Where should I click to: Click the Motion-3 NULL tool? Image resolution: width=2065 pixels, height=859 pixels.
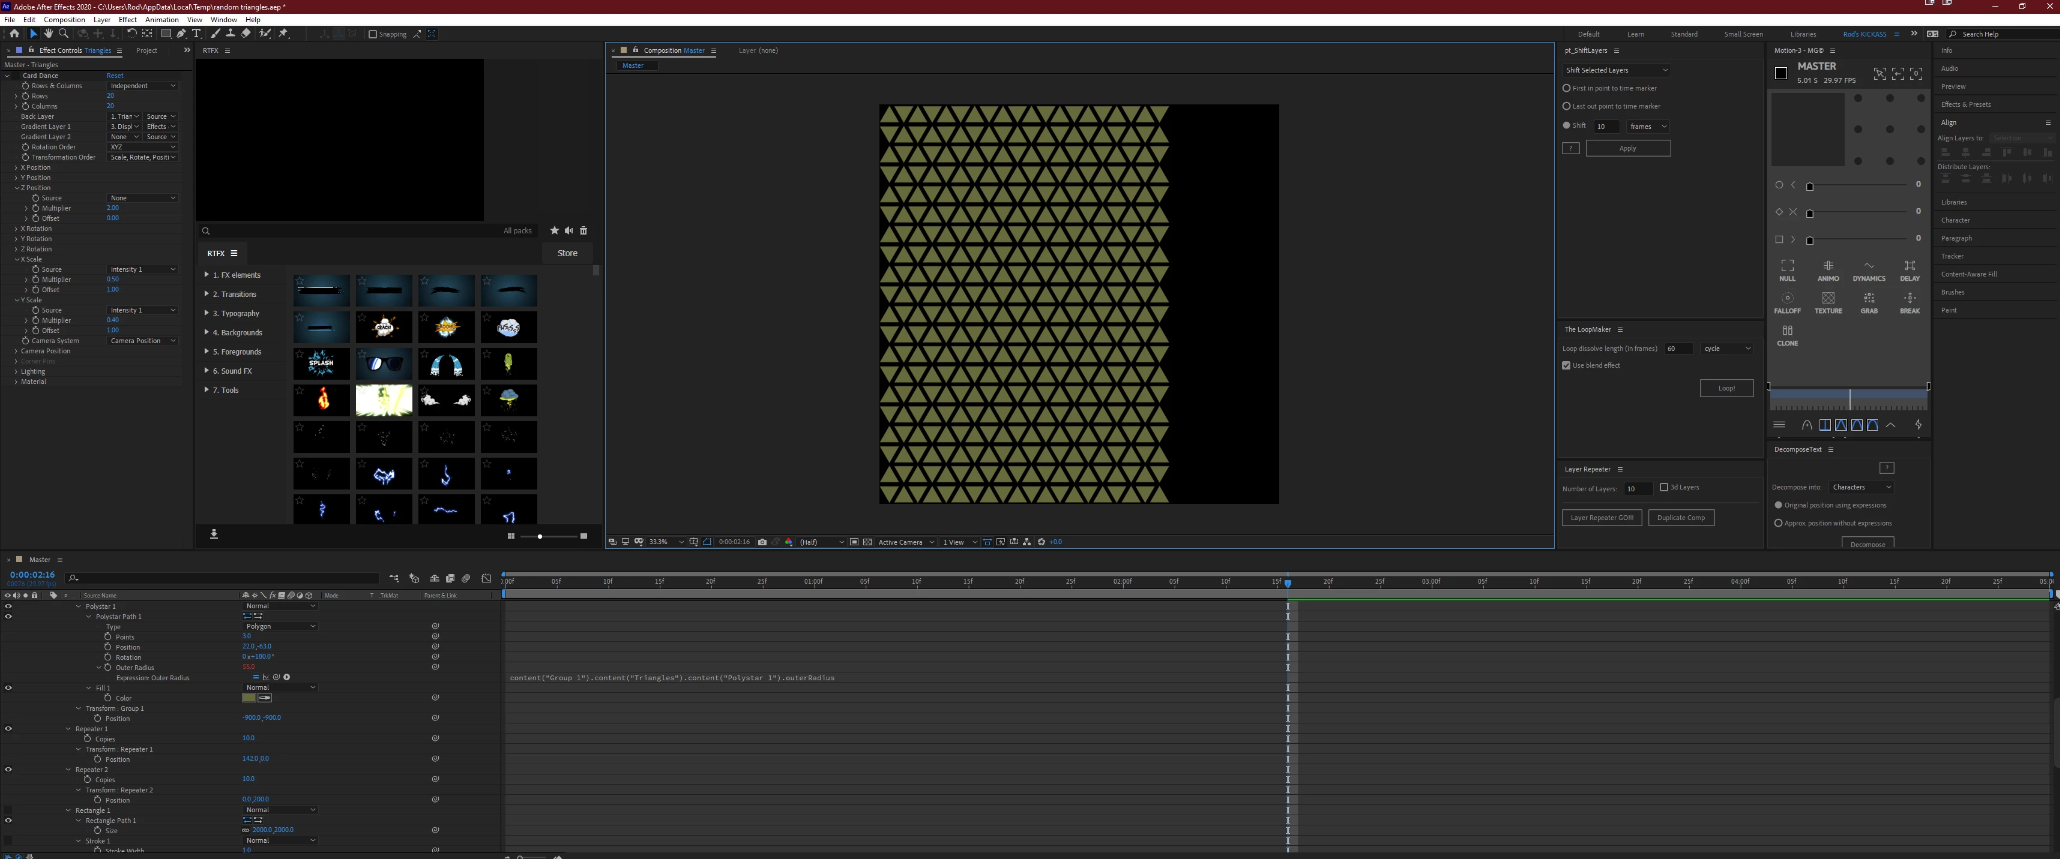(x=1787, y=269)
